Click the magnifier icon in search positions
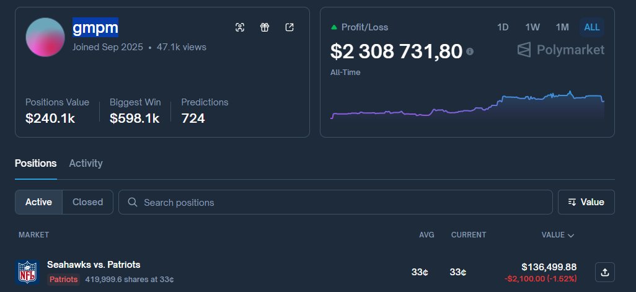Viewport: 636px width, 292px height. point(132,202)
